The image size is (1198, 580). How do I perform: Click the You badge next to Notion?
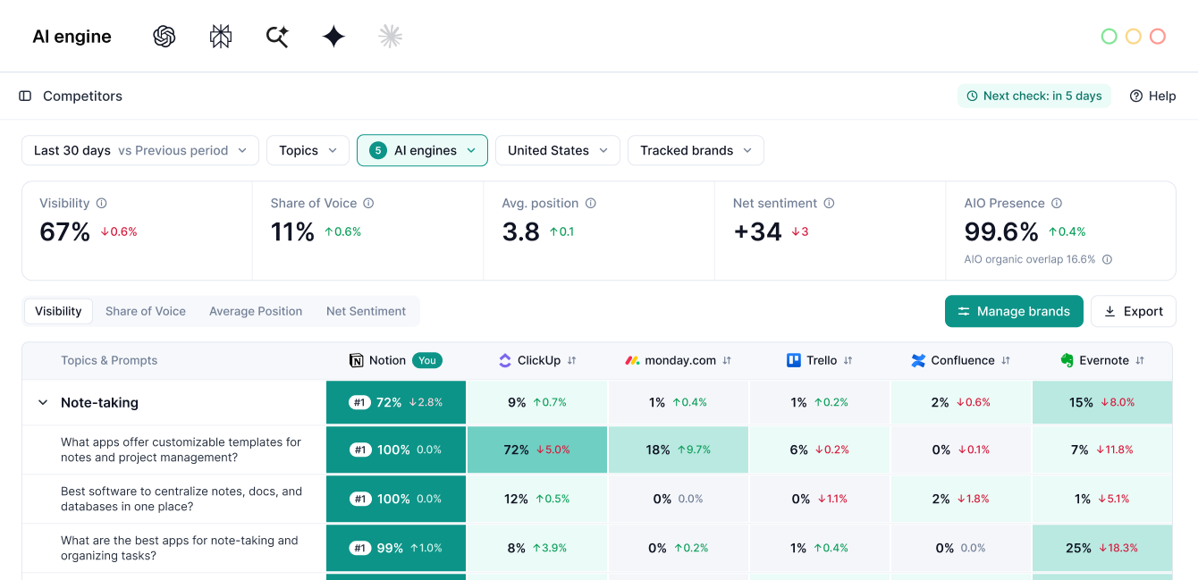point(427,360)
